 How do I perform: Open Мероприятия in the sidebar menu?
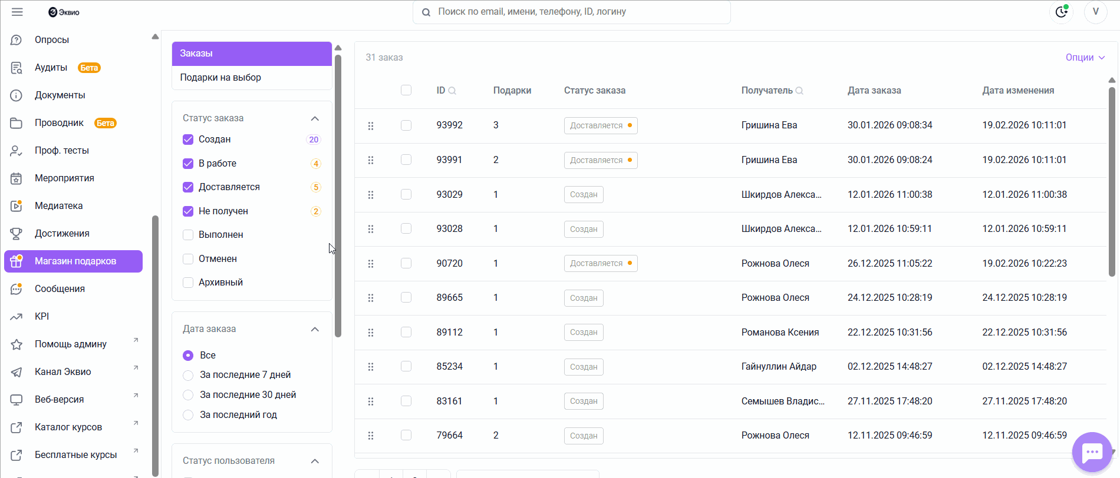tap(64, 178)
